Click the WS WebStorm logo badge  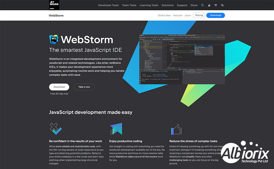click(x=54, y=39)
